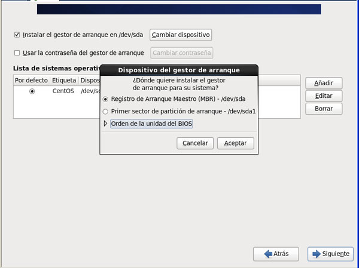Enable Usar la contraseña del gestor checkbox

tap(17, 53)
